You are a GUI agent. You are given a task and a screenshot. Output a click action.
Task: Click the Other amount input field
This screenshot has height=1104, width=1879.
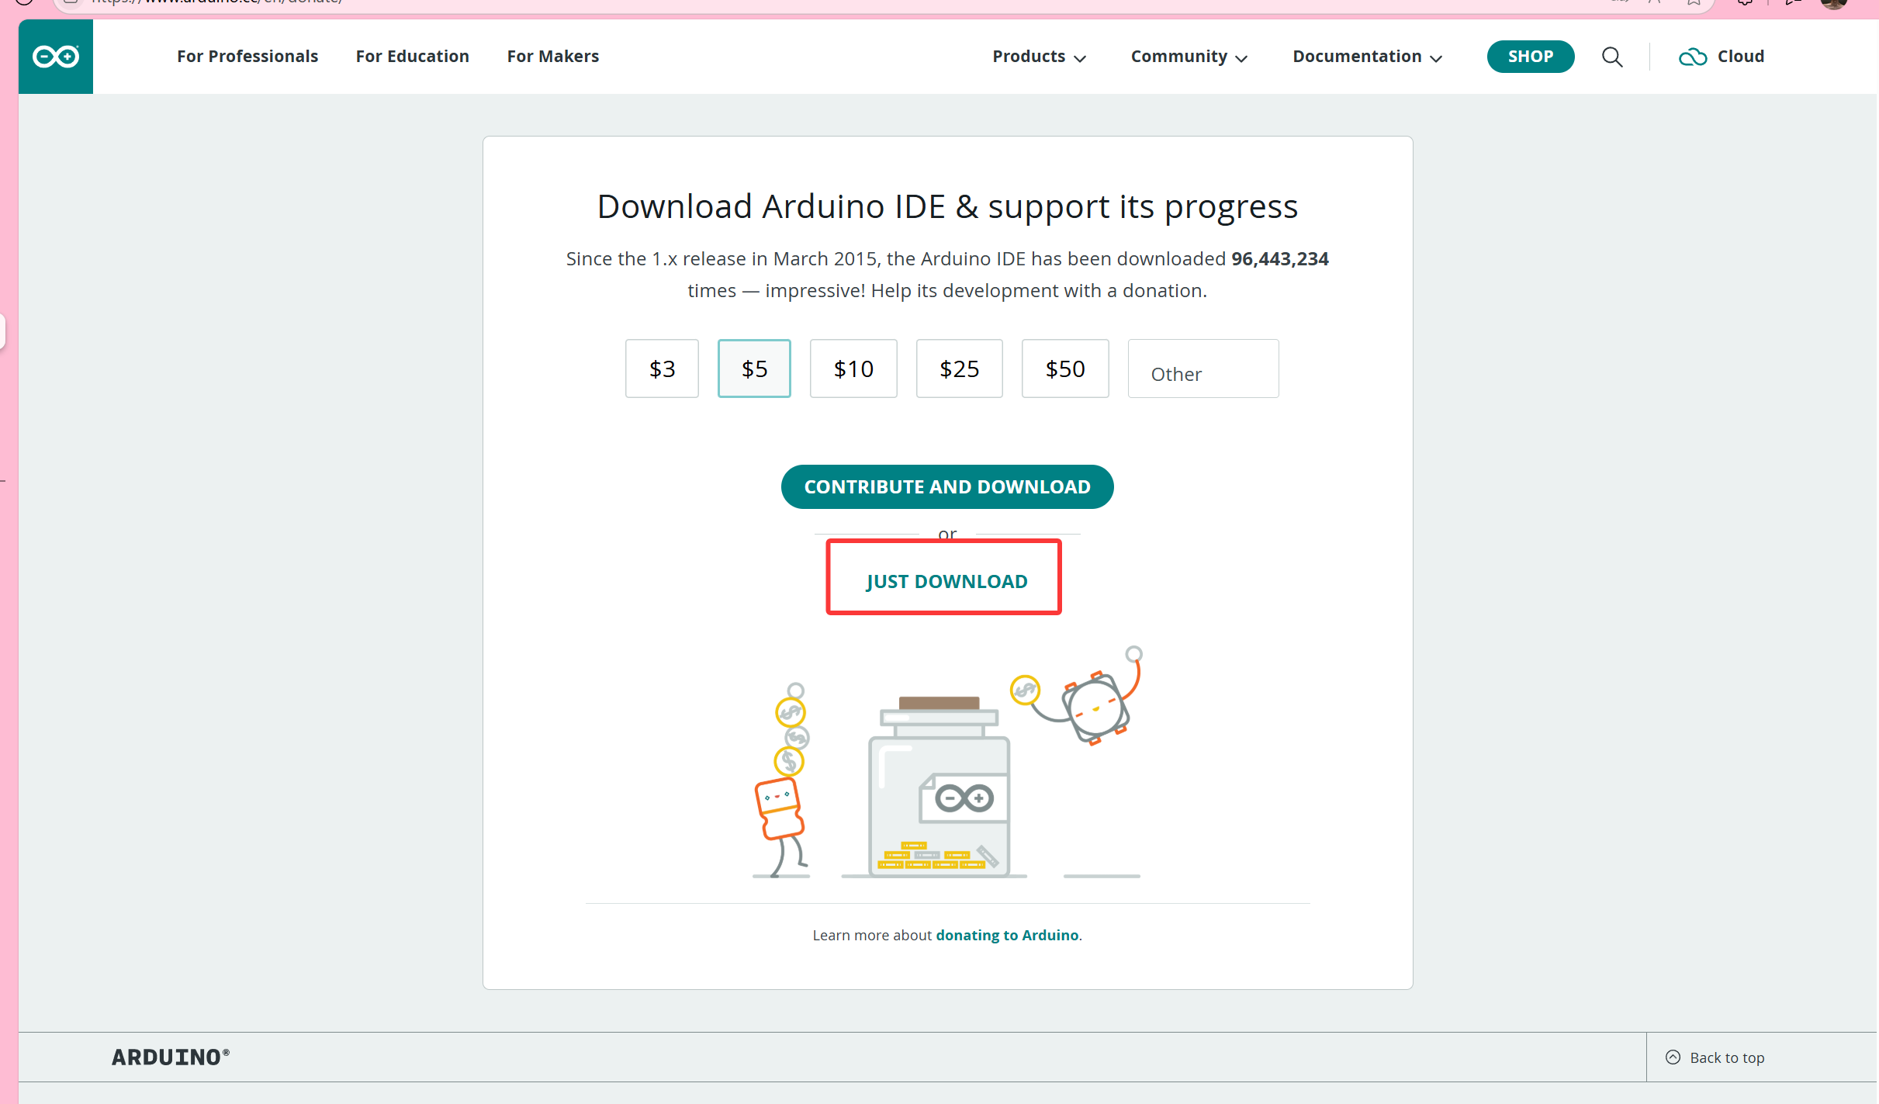[x=1202, y=370]
